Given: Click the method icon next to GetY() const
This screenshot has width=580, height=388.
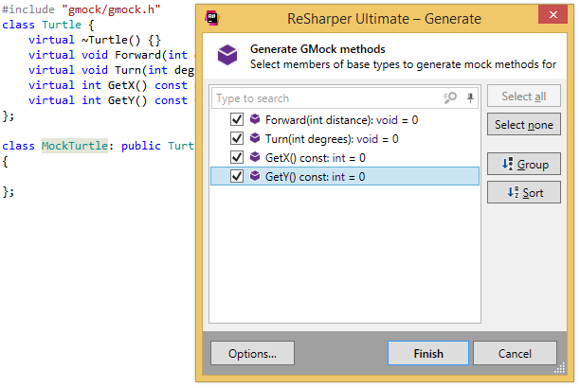Looking at the screenshot, I should tap(255, 175).
